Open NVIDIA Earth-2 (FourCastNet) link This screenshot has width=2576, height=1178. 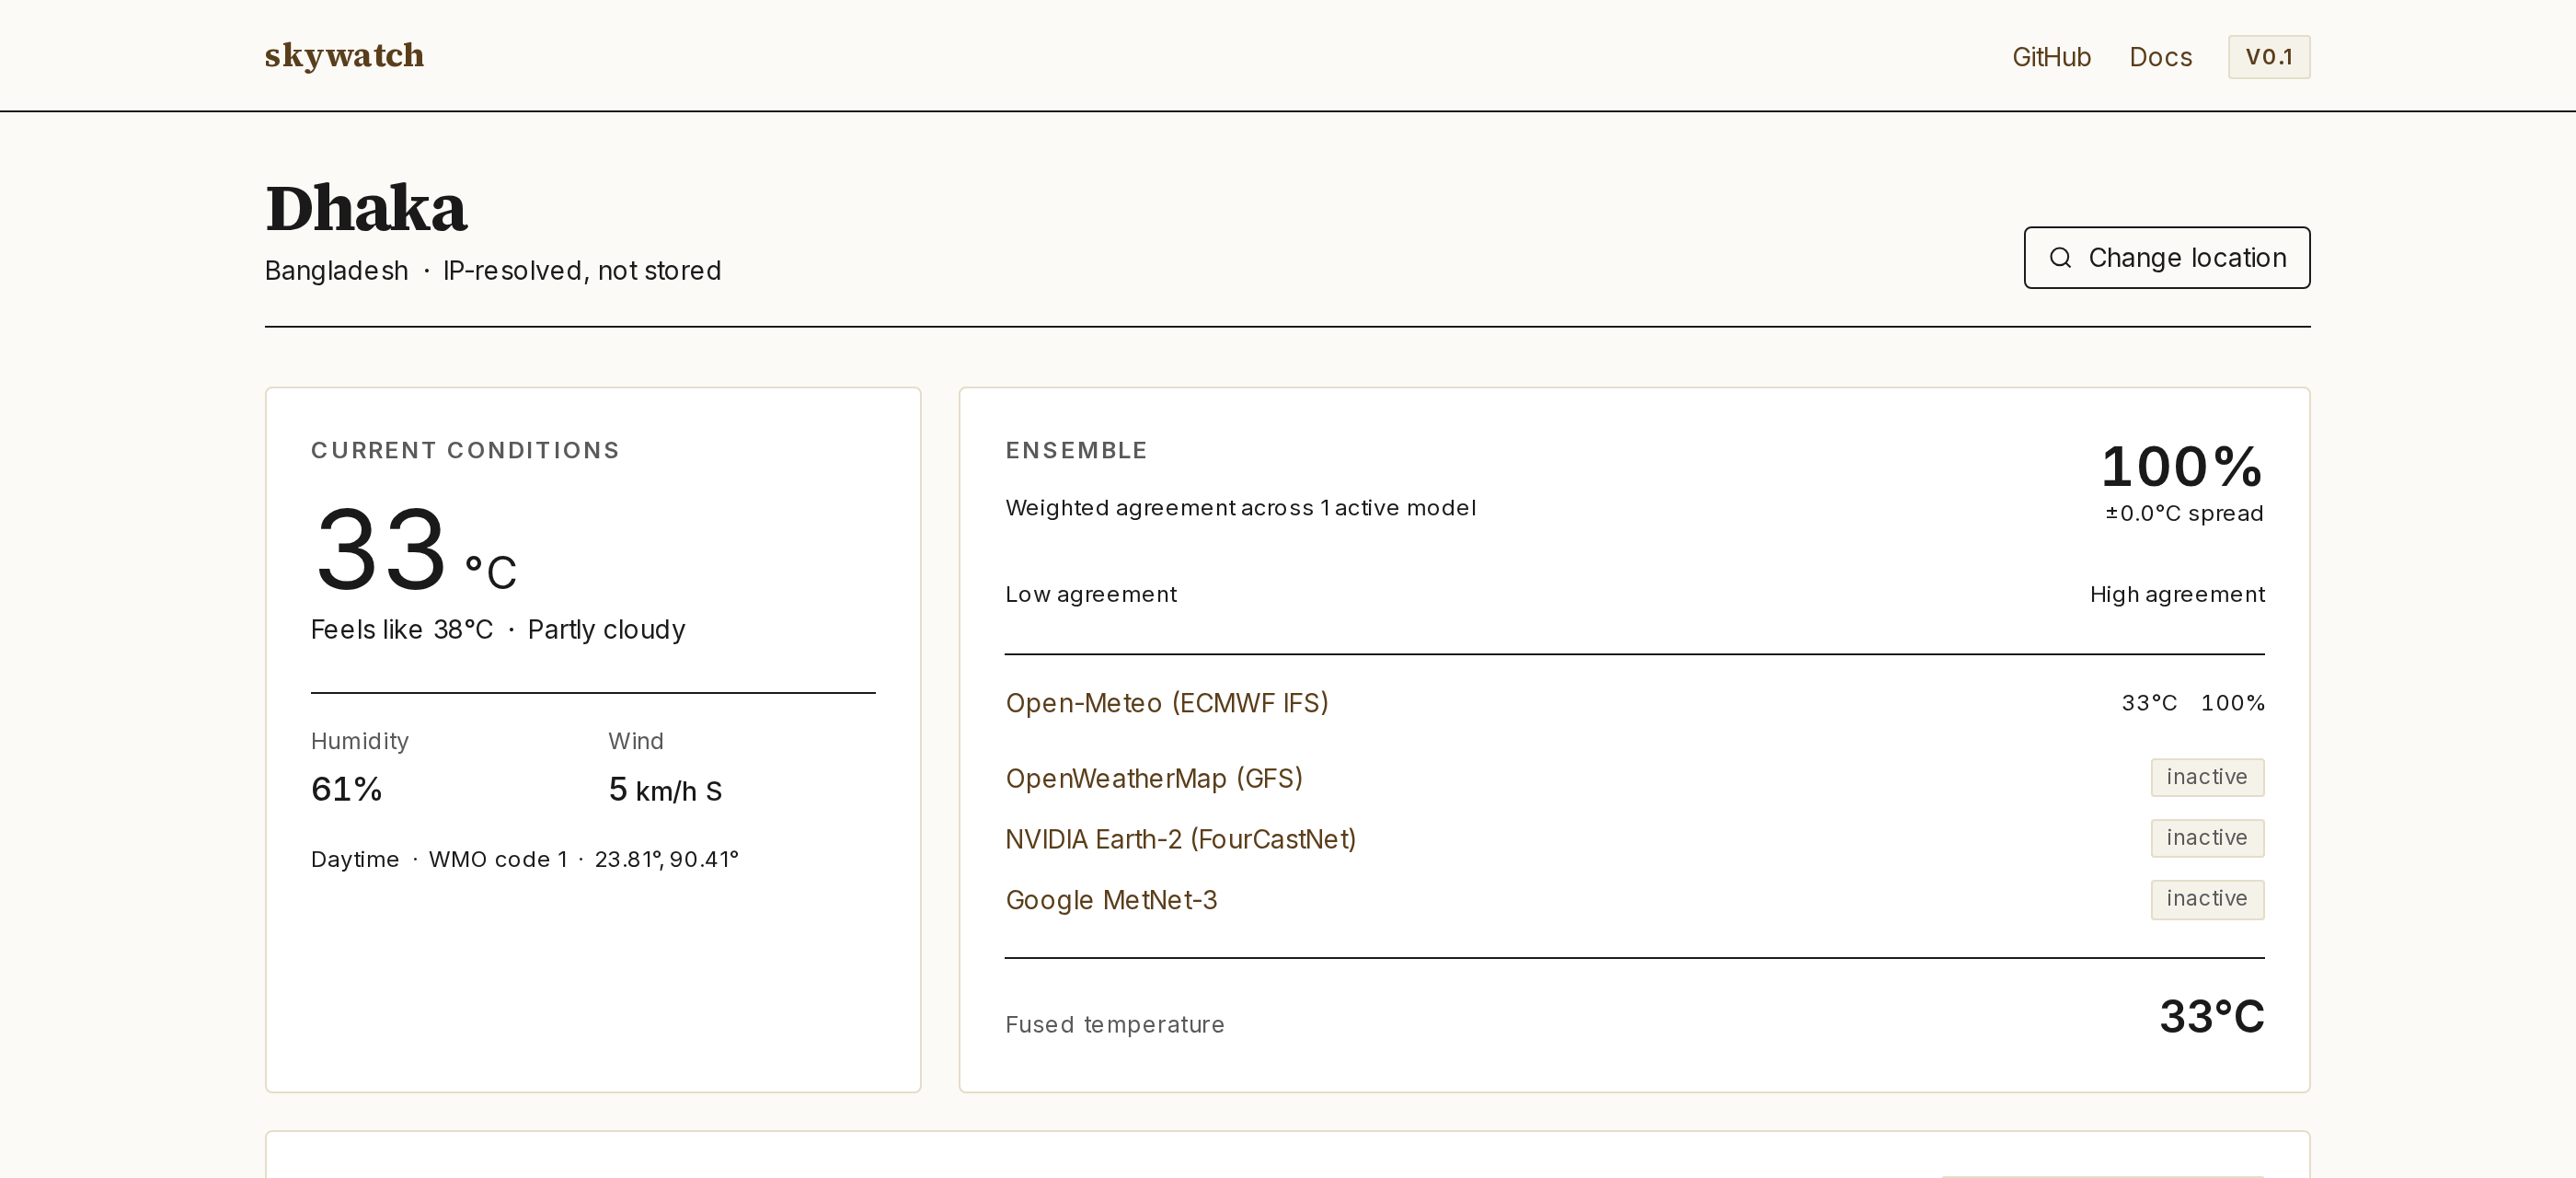click(1180, 839)
